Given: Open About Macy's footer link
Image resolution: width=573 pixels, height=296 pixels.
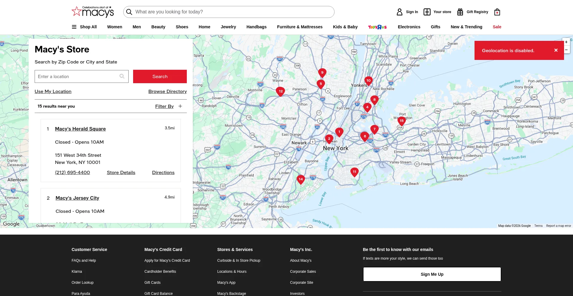Looking at the screenshot, I should (x=301, y=261).
